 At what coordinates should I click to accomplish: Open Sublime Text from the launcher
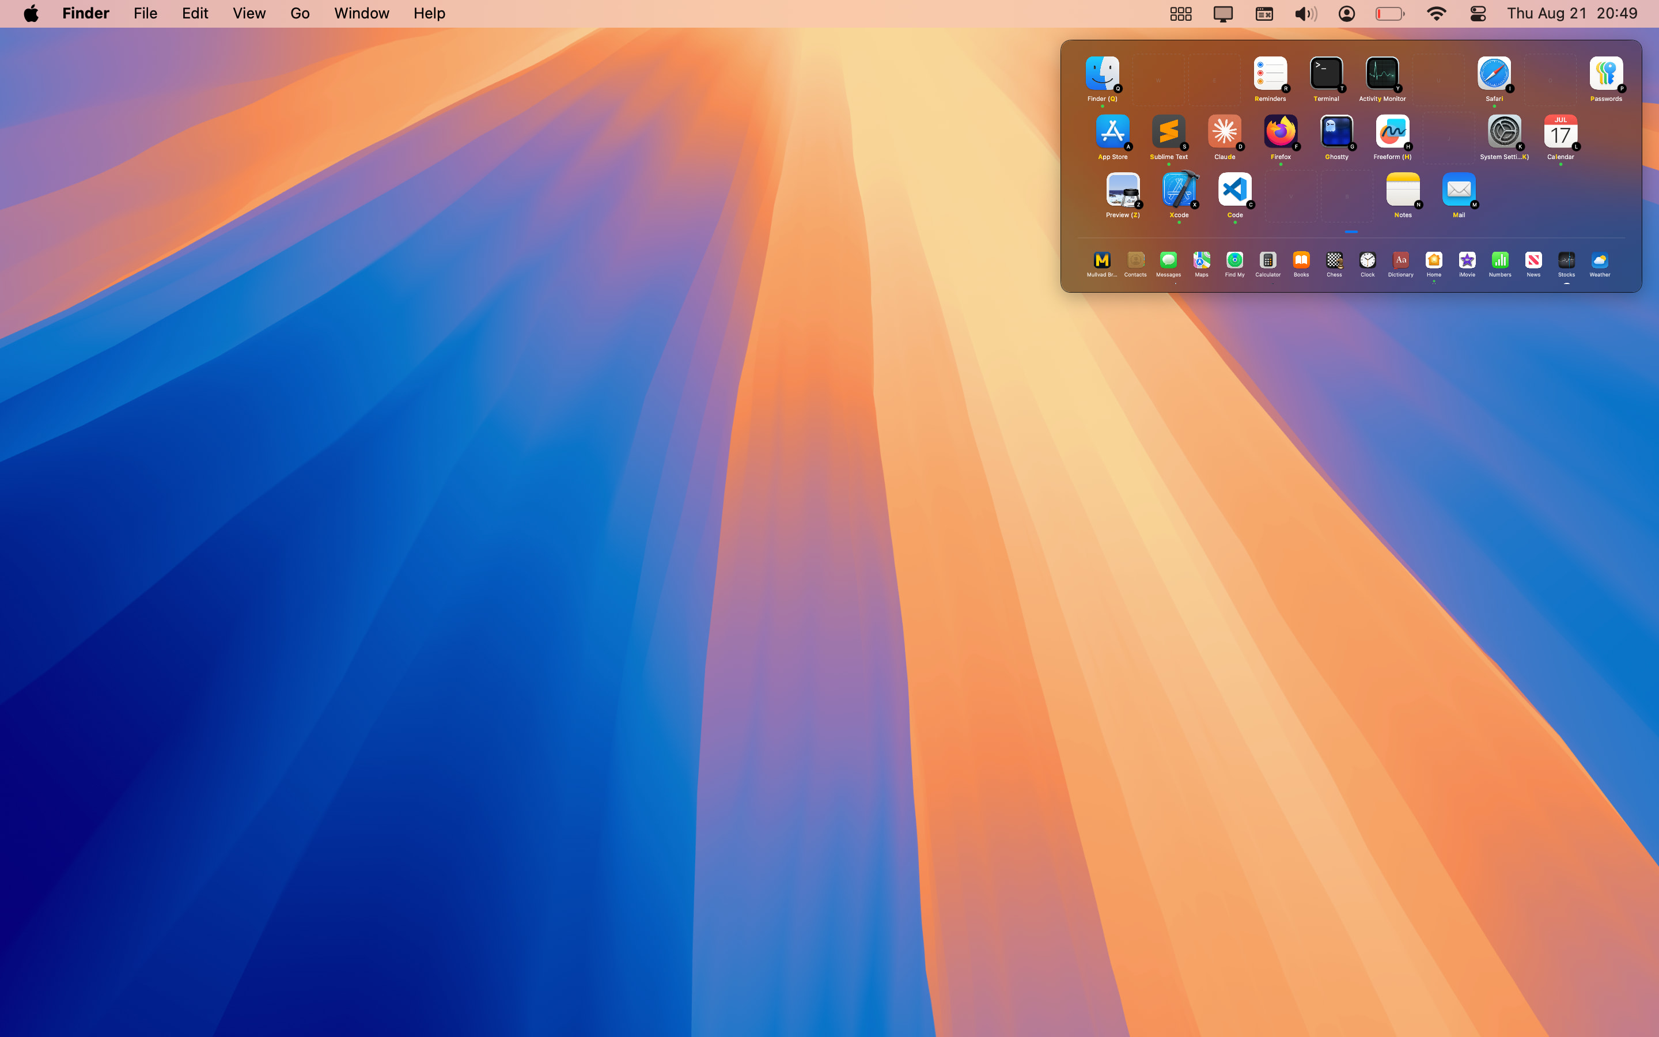(1168, 132)
